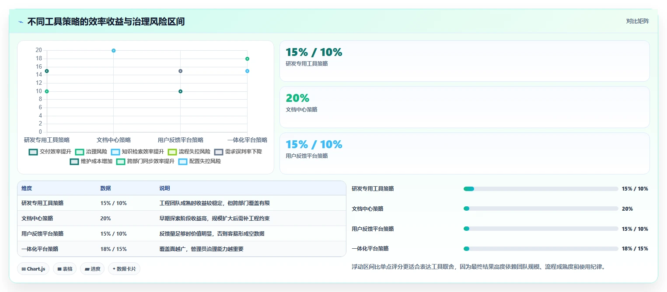The width and height of the screenshot is (667, 292).
Task: Click the 20% value beside the progress bar
Action: click(x=627, y=209)
